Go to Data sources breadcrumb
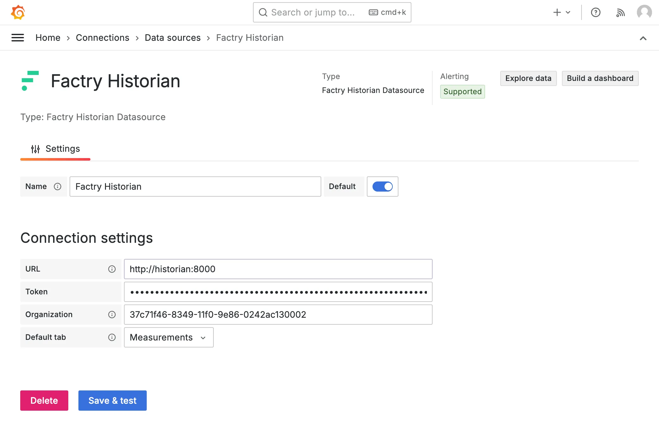This screenshot has width=659, height=423. (x=173, y=38)
